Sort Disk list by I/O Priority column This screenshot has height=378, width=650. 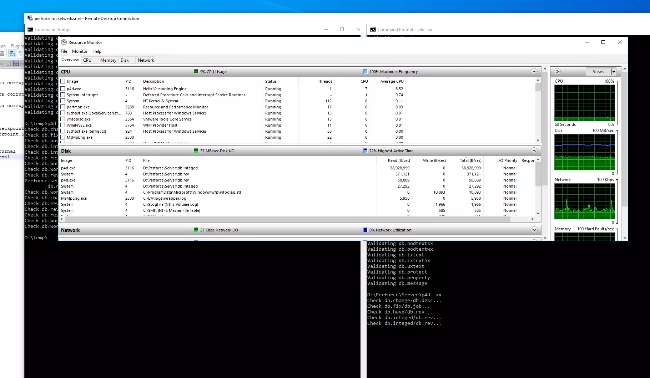tap(502, 160)
